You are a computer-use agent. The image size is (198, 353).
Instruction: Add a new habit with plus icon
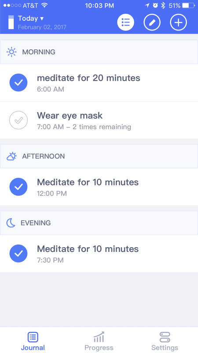[x=179, y=22]
